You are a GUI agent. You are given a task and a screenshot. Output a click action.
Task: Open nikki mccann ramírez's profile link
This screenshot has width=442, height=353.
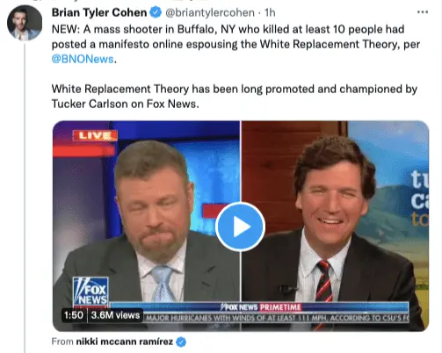coord(125,342)
